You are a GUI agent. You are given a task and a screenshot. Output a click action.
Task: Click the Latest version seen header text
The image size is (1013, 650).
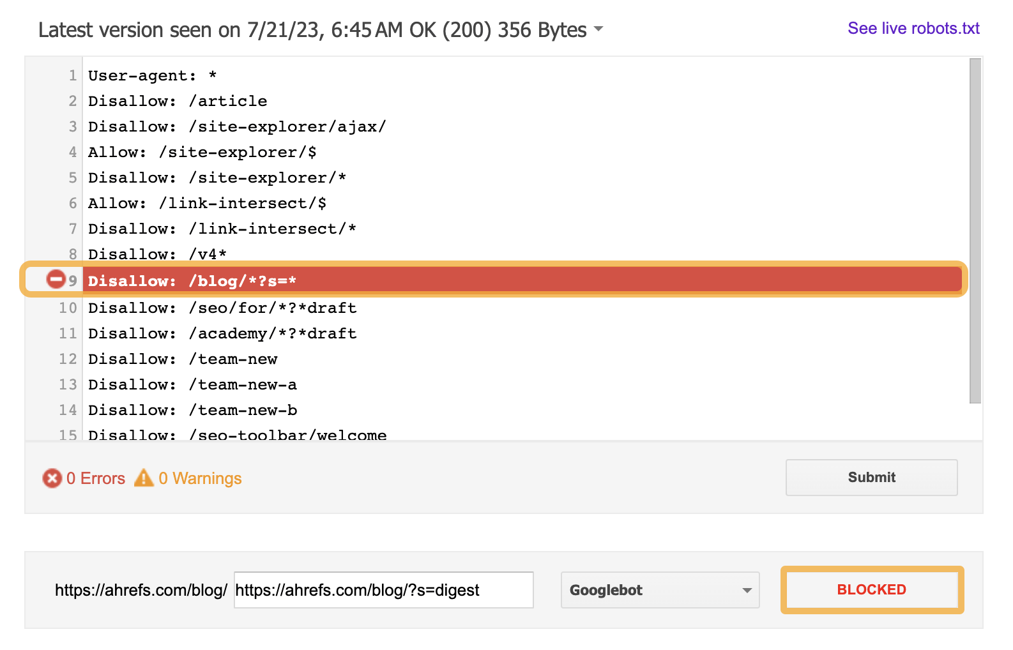[312, 30]
